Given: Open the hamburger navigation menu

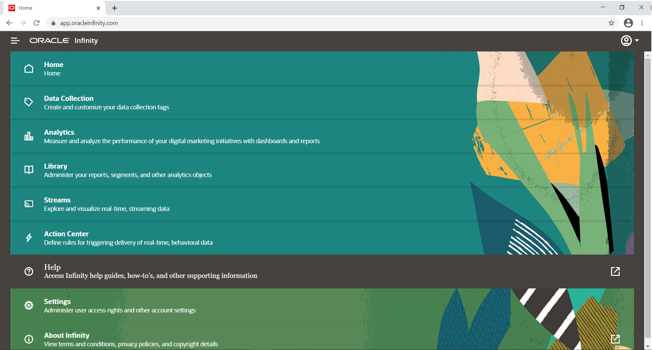Looking at the screenshot, I should coord(15,41).
